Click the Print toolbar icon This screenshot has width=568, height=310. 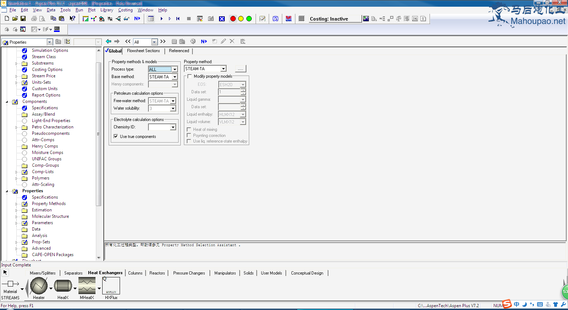[34, 18]
